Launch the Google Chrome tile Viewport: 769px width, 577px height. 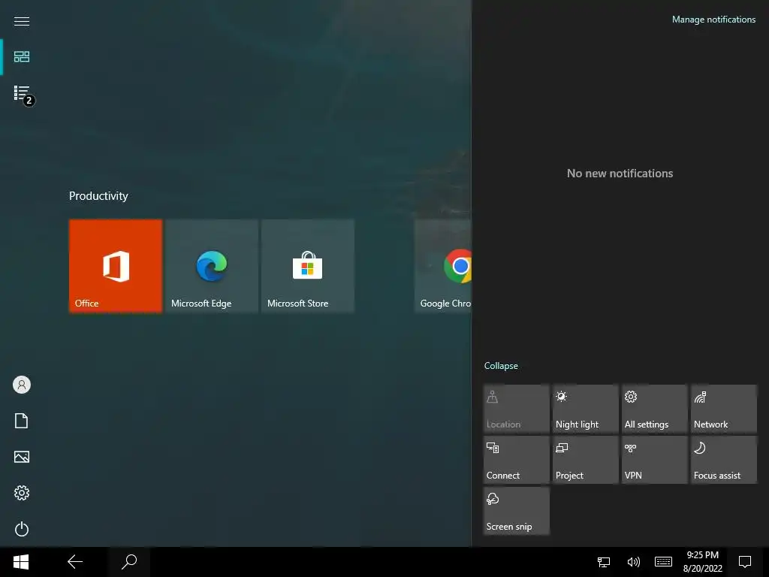(443, 265)
